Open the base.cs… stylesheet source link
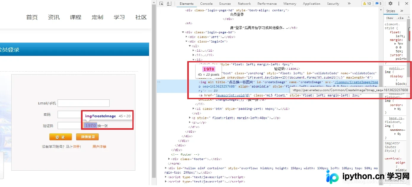This screenshot has height=187, width=412. pyautogui.click(x=396, y=118)
